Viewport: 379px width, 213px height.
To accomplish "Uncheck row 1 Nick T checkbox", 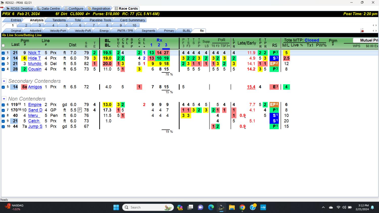I will click(x=3, y=53).
